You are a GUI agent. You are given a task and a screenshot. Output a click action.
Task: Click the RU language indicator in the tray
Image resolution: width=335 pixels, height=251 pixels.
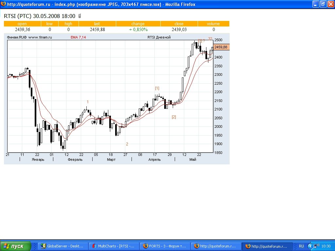(x=301, y=246)
